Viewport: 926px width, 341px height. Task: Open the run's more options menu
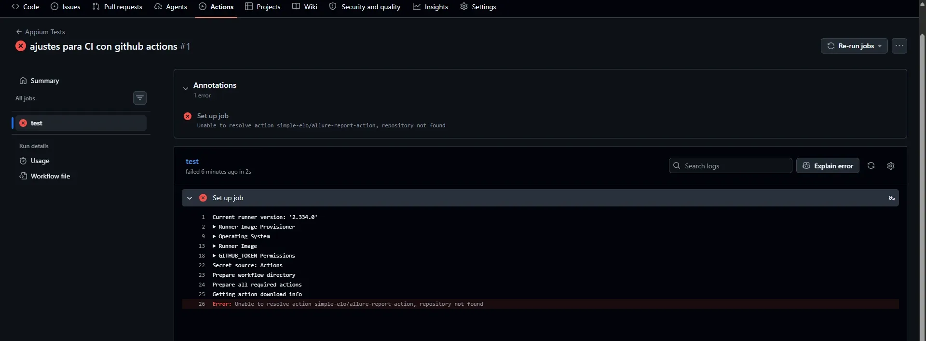pos(899,46)
